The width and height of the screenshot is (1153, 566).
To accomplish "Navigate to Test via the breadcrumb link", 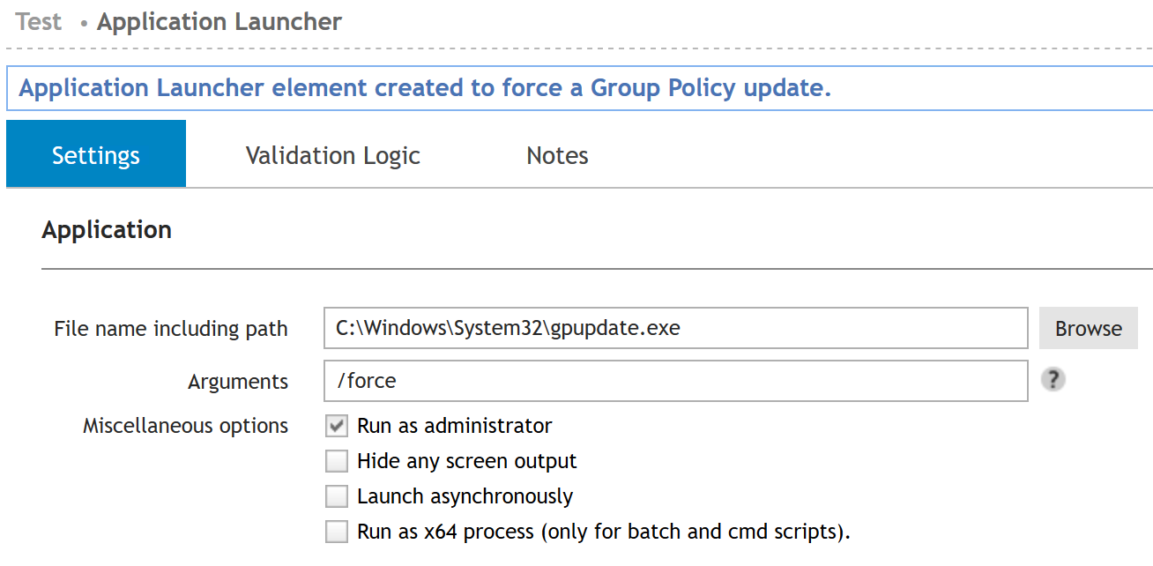I will (x=37, y=21).
